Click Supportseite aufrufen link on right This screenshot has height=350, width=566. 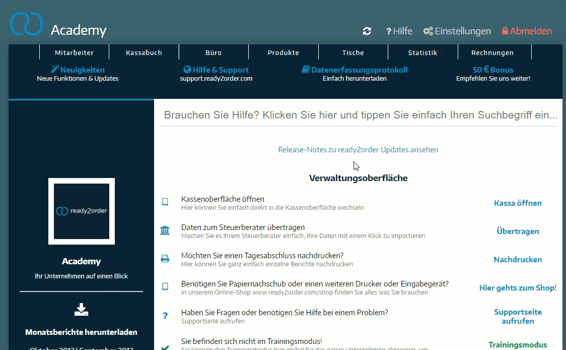518,316
